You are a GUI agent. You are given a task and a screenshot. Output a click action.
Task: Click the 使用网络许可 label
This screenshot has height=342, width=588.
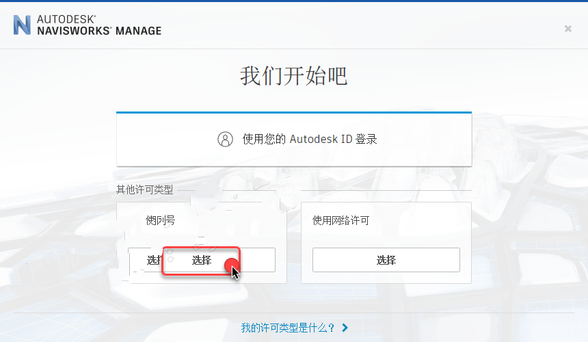pyautogui.click(x=341, y=220)
